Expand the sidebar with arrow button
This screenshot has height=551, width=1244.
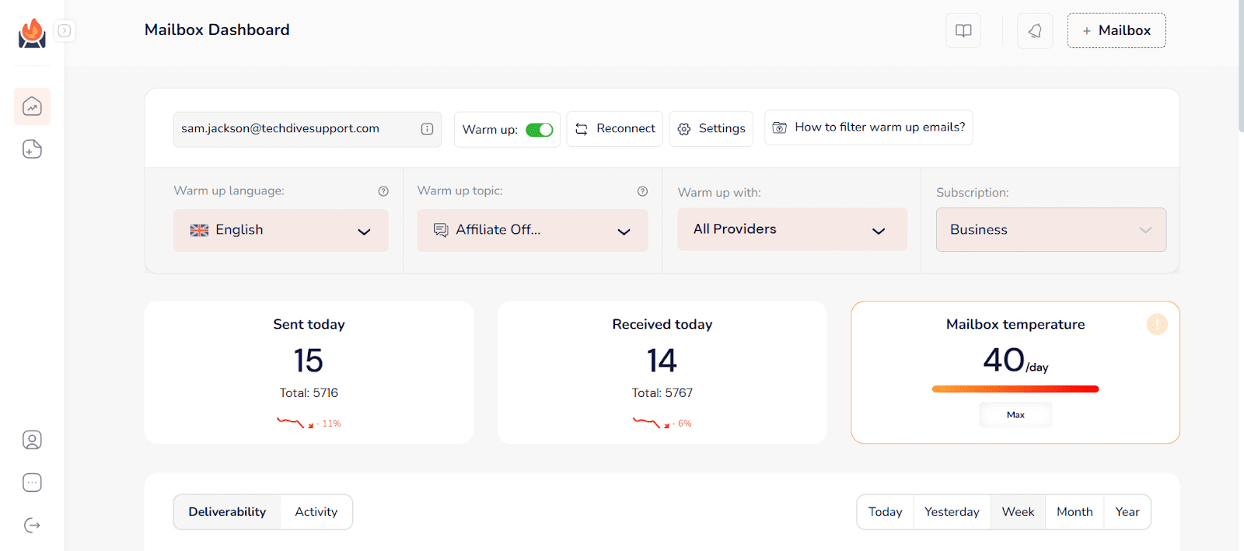click(65, 30)
